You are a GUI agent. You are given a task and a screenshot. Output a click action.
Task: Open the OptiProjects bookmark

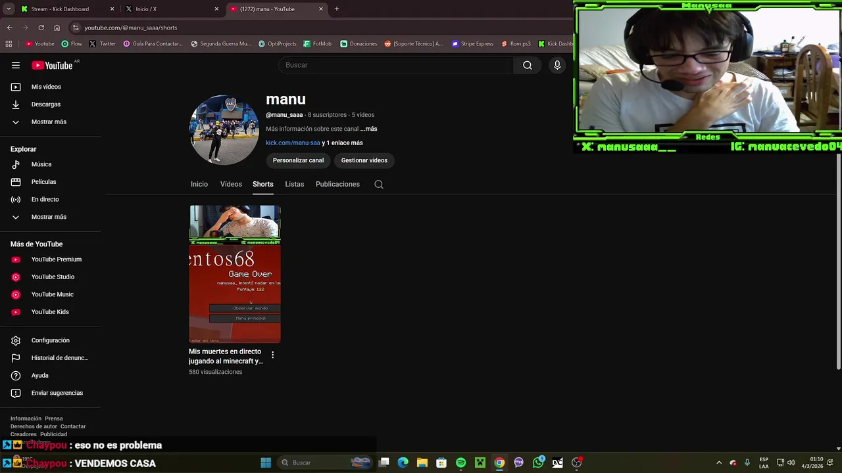[x=278, y=44]
